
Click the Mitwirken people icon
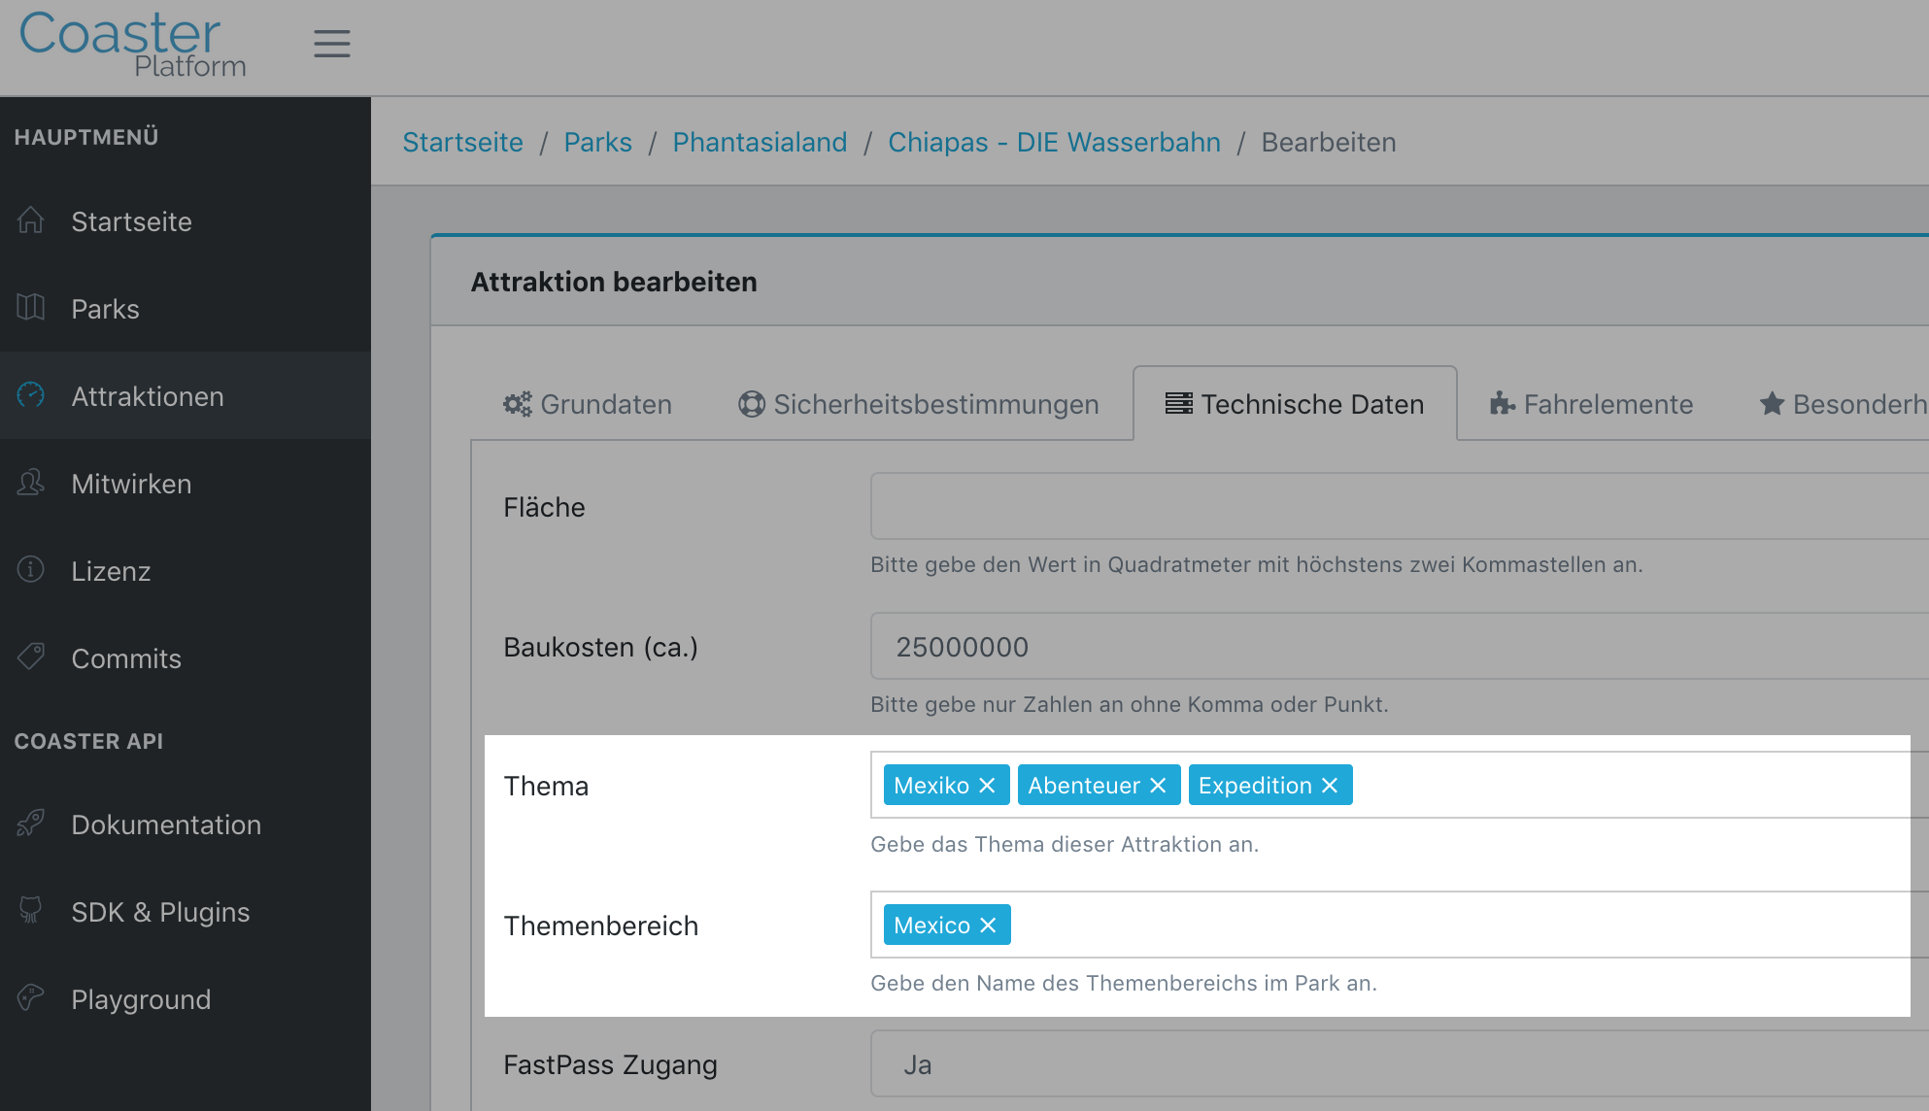coord(31,483)
